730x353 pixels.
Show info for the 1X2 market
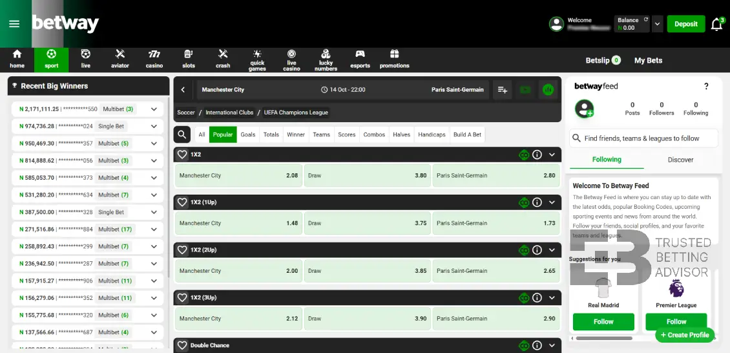coord(537,155)
